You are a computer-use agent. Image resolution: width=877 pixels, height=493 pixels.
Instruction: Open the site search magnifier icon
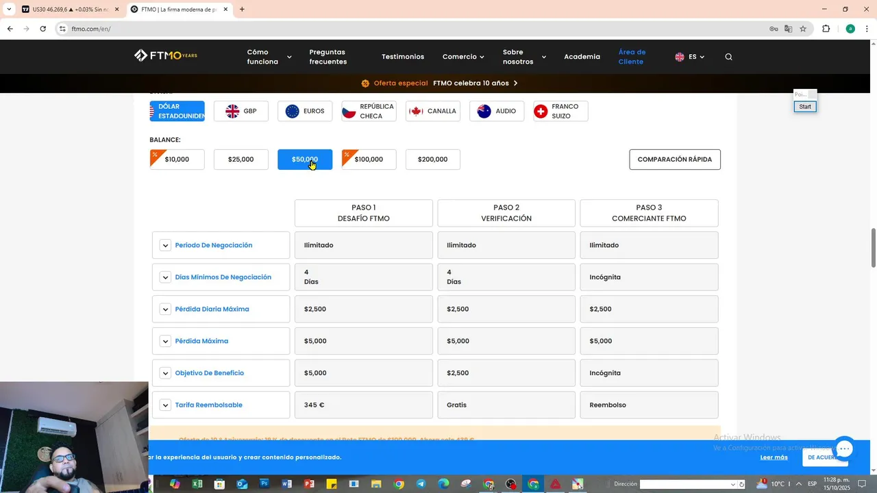click(728, 57)
